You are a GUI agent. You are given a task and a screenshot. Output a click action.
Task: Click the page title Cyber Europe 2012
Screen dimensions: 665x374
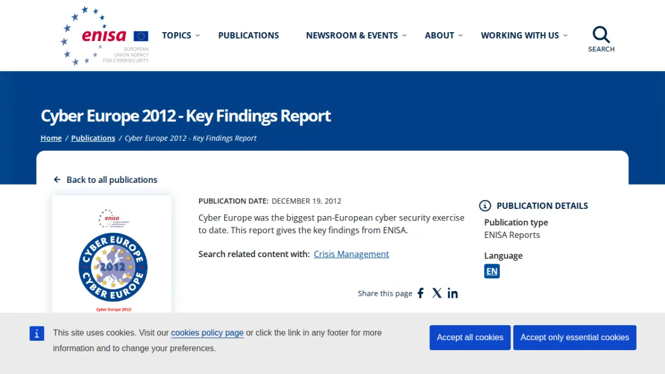[x=186, y=116]
